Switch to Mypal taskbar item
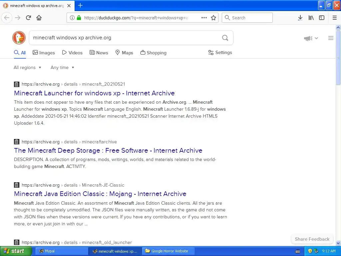The image size is (341, 256). pyautogui.click(x=62, y=251)
